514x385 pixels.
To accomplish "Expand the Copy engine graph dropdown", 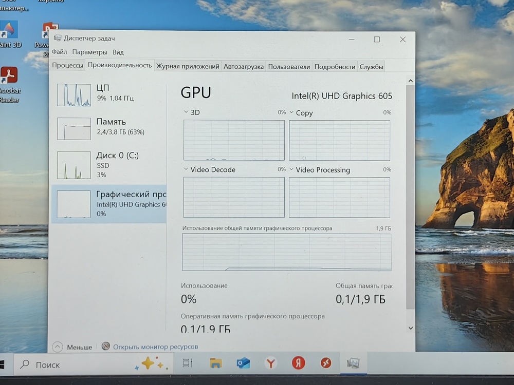I will click(x=291, y=112).
